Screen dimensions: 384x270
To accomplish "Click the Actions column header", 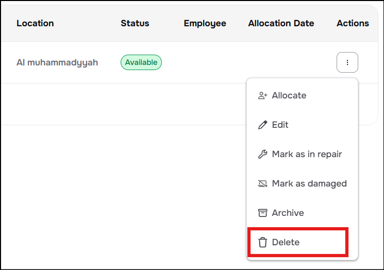I will coord(353,23).
